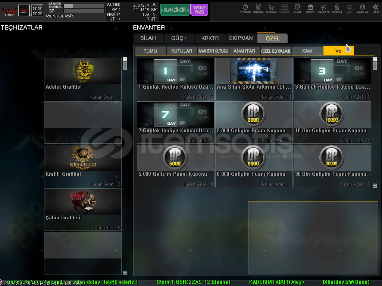This screenshot has width=382, height=286.
Task: Open the Dükkan shop cart icon
Action: tap(271, 9)
